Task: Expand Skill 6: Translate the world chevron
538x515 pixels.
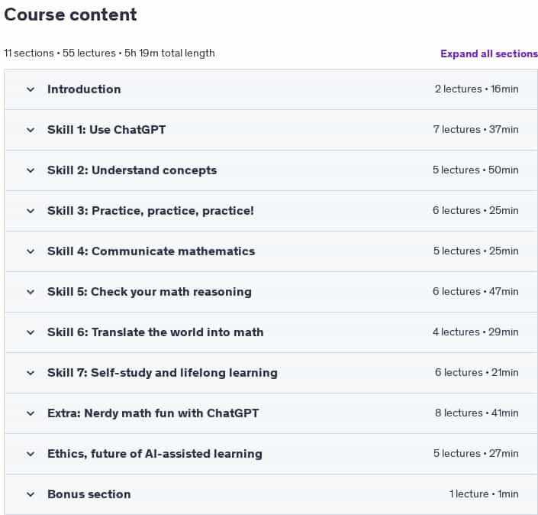Action: [x=31, y=332]
